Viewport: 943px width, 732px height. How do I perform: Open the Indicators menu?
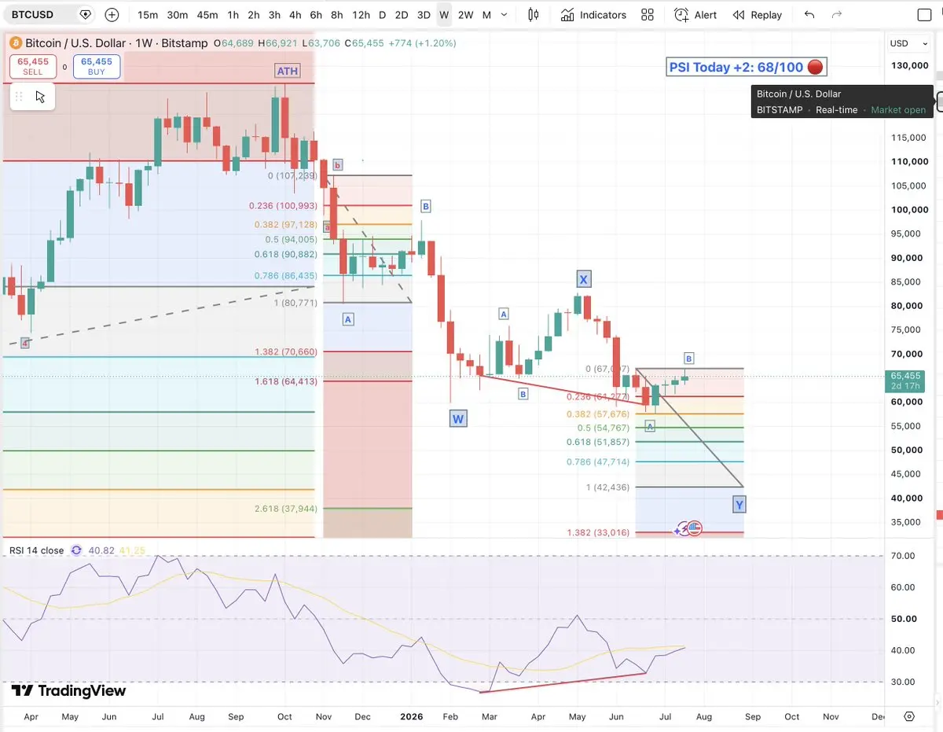593,15
